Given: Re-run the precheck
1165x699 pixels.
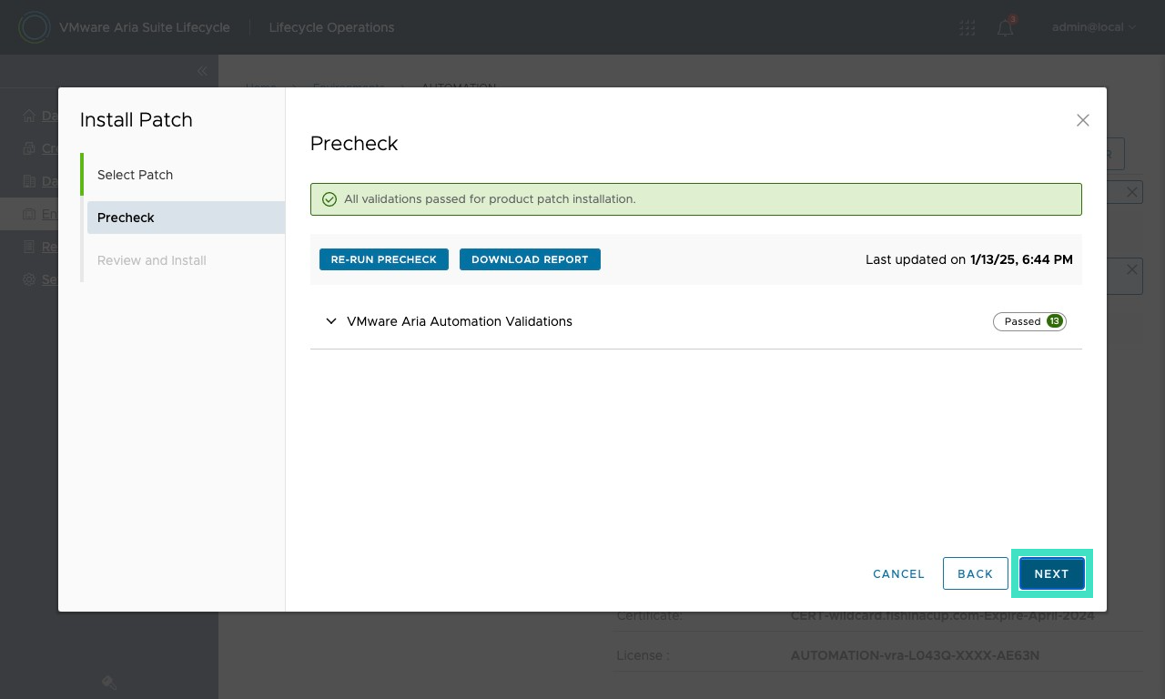Looking at the screenshot, I should click(384, 259).
